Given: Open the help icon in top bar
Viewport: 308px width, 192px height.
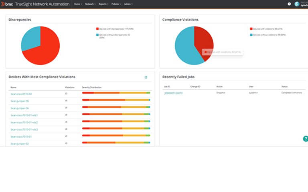Looking at the screenshot, I should (x=289, y=4).
